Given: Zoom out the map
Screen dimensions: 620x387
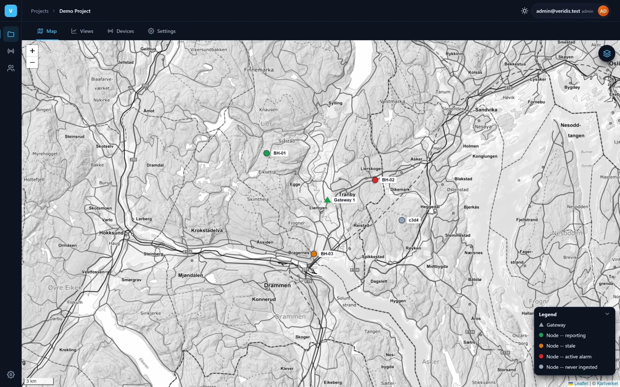Looking at the screenshot, I should [x=32, y=62].
